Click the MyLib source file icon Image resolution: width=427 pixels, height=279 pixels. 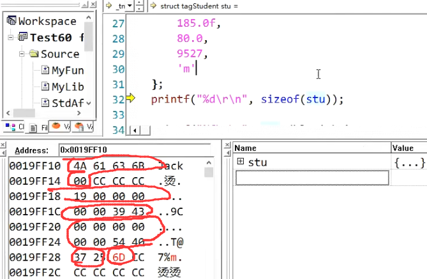(x=45, y=86)
